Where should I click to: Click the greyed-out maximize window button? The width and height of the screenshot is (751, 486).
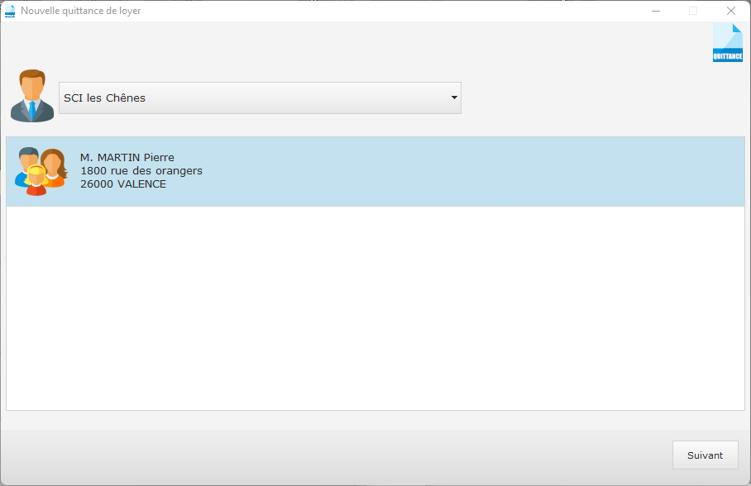693,11
